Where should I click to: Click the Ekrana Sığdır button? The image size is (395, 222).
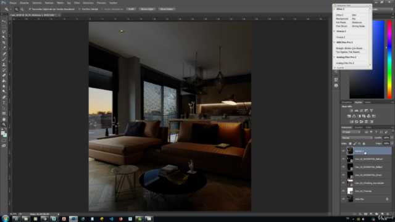click(147, 9)
